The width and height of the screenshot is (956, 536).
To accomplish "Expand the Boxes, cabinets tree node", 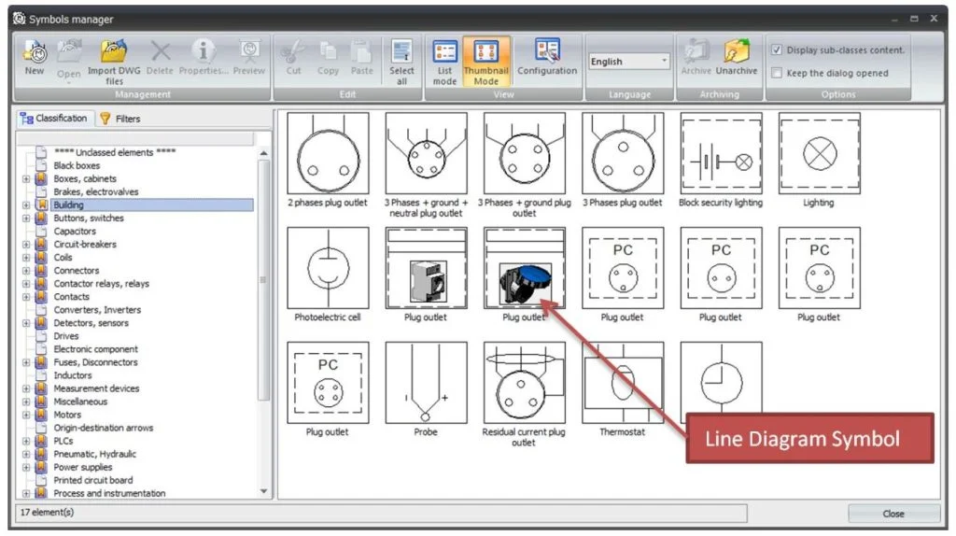I will [x=26, y=178].
